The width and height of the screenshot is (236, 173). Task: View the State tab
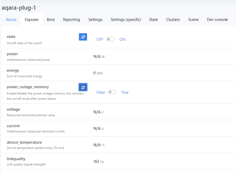(153, 20)
